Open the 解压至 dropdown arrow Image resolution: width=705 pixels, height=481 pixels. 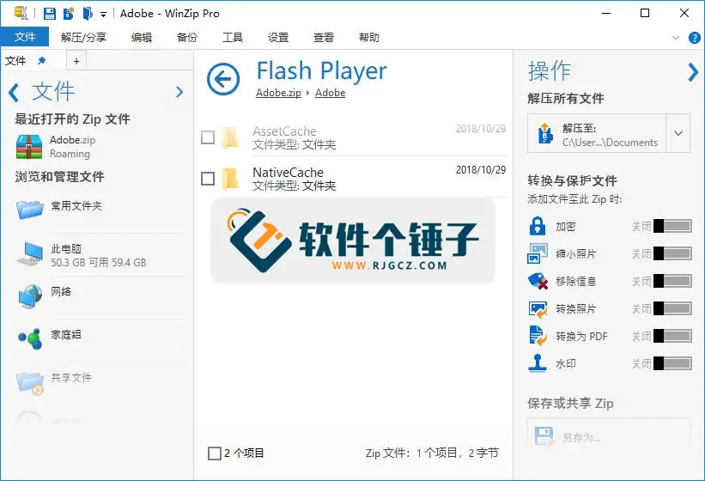678,133
